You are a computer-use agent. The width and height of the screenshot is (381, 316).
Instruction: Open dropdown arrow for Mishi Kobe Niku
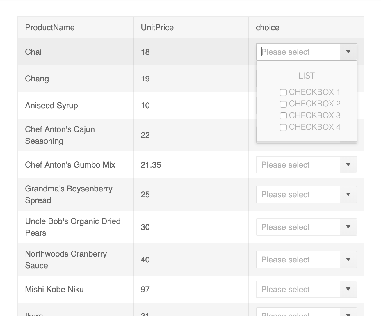click(348, 290)
